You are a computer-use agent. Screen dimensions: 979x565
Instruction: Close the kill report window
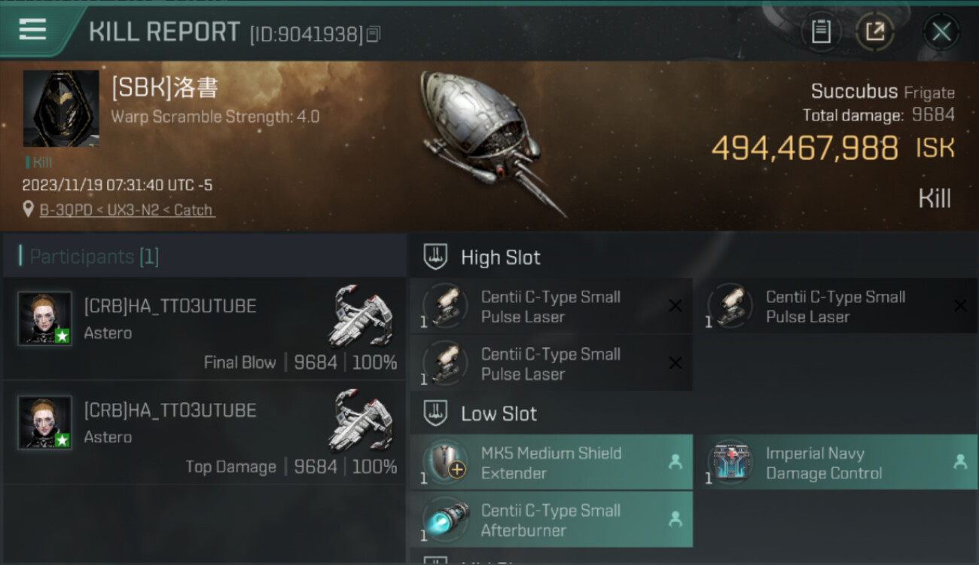[x=941, y=32]
